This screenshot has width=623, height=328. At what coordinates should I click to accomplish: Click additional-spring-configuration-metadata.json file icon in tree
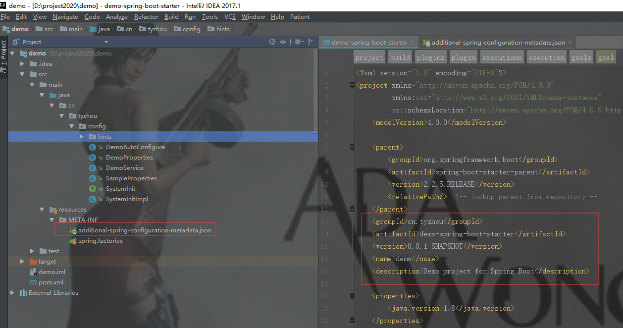click(x=73, y=230)
